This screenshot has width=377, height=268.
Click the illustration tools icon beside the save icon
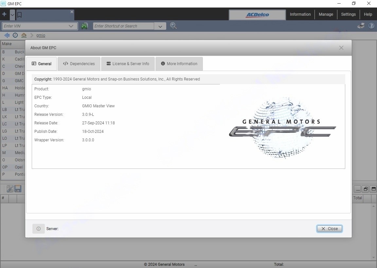pyautogui.click(x=10, y=189)
